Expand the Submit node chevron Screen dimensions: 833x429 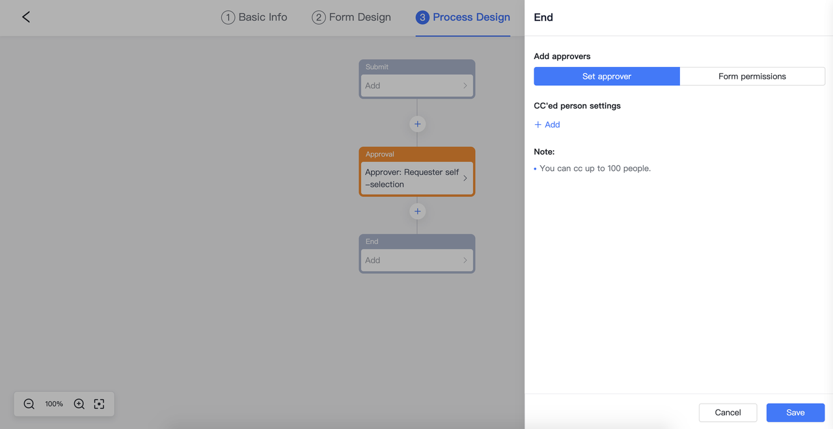pyautogui.click(x=465, y=86)
